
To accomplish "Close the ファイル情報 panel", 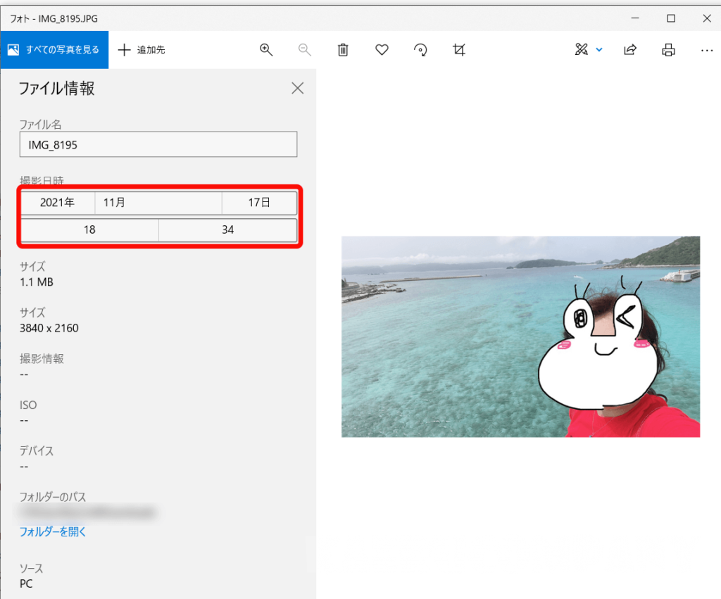I will pos(298,88).
